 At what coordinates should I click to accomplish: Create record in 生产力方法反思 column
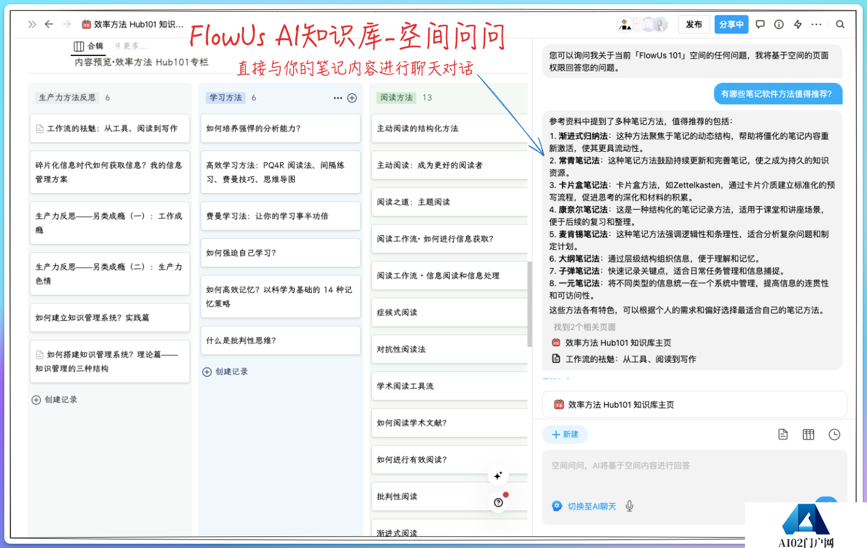coord(55,400)
